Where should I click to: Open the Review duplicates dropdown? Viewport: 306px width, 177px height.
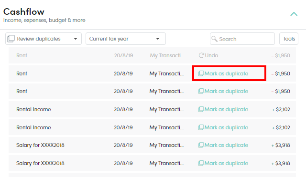44,39
